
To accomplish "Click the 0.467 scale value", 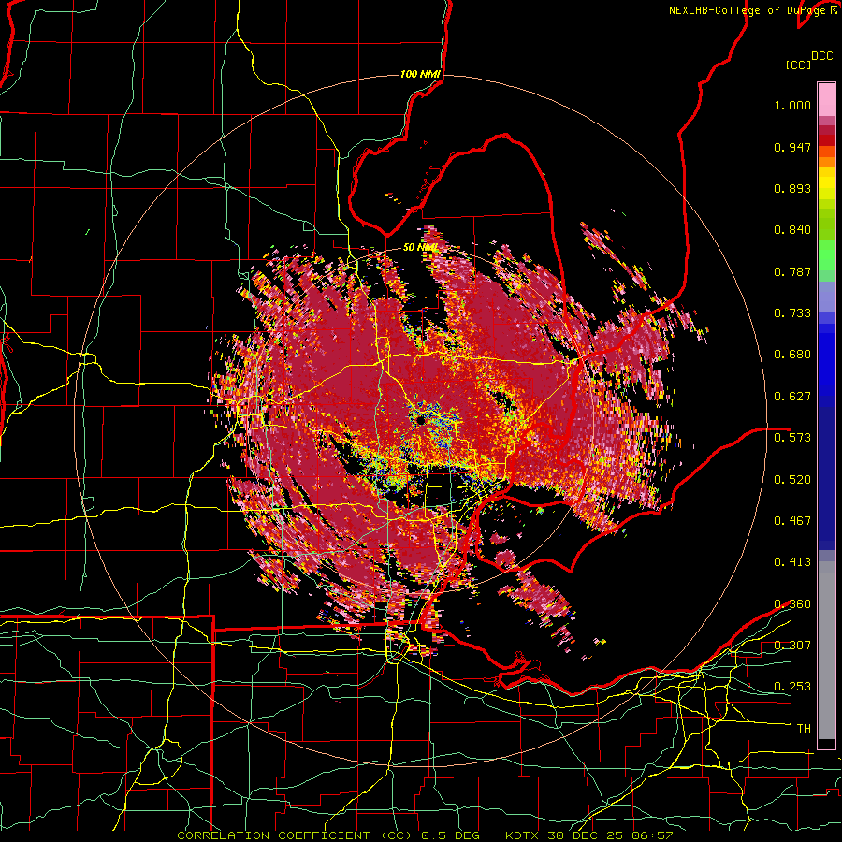I will coord(792,521).
